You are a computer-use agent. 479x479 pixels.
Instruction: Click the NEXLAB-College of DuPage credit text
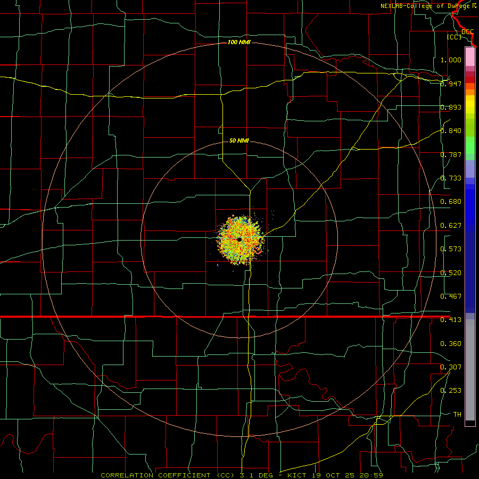(x=425, y=6)
